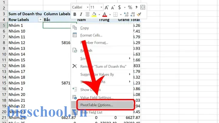The image size is (219, 123).
Task: Open Format Cells from context menu
Action: (x=102, y=35)
